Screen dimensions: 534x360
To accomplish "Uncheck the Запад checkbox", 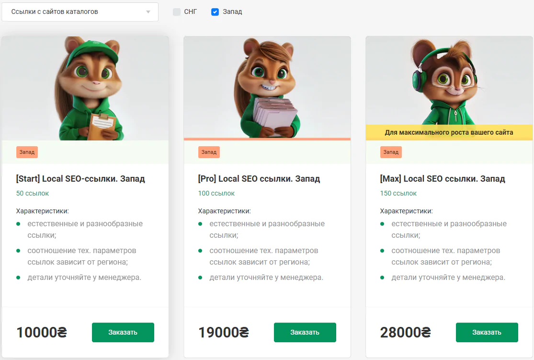I will (215, 12).
